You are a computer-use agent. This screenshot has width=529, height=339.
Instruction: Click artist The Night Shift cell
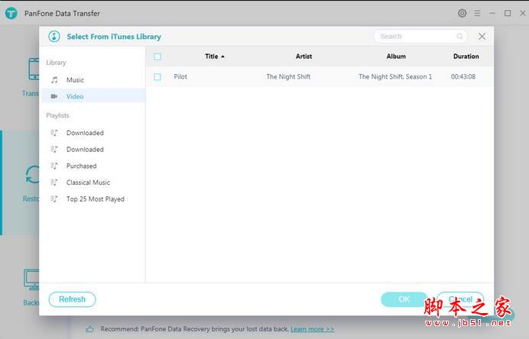click(288, 76)
